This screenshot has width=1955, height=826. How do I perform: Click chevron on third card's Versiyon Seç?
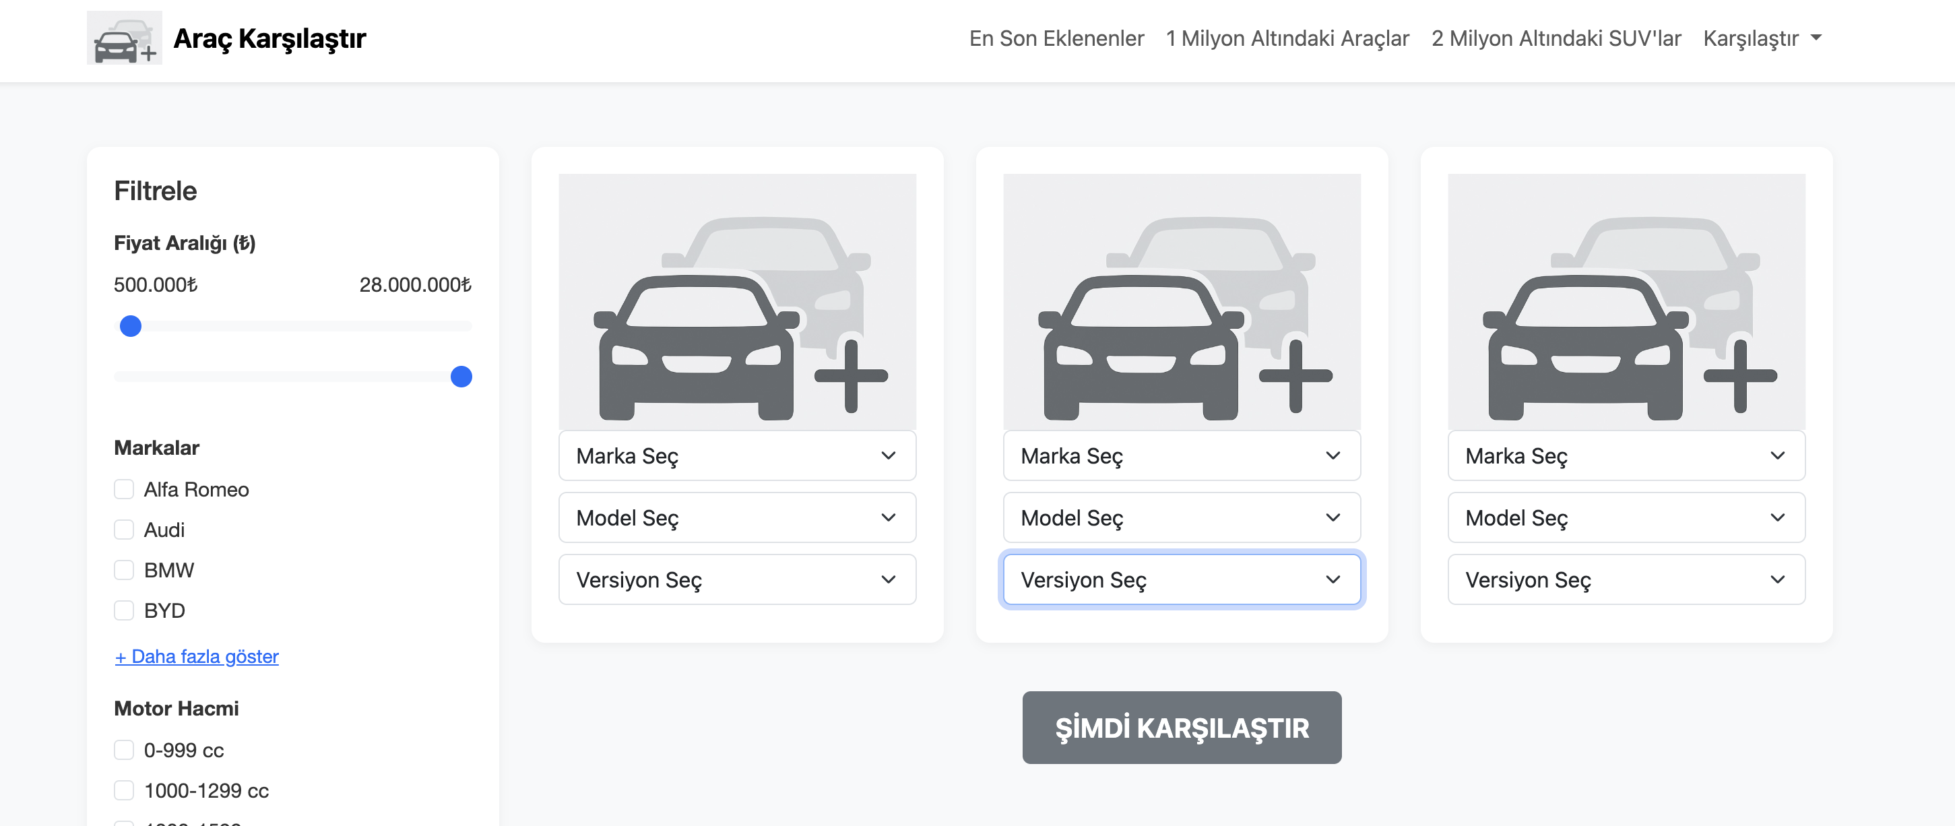click(1776, 579)
